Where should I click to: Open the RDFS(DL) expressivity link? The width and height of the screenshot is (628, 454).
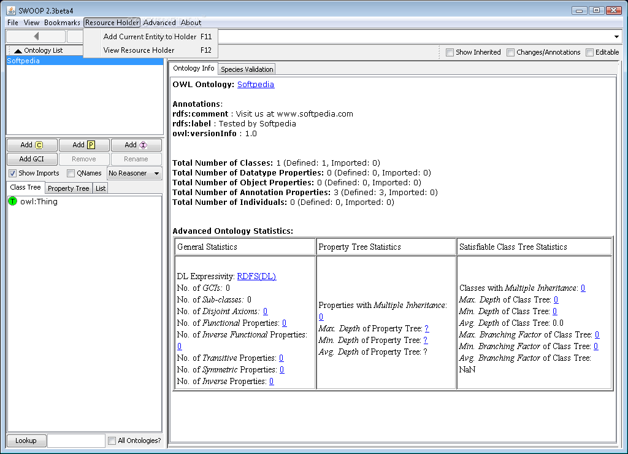(256, 276)
